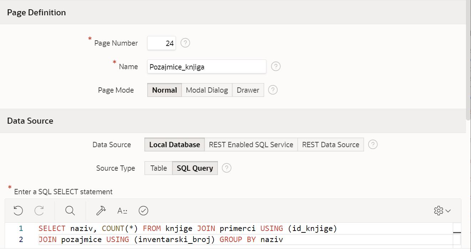Open help for Page Number field
Viewport: 471px width, 252px height.
185,43
